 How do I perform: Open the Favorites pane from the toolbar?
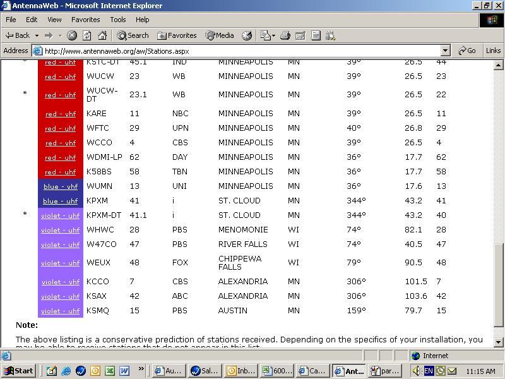tap(177, 35)
